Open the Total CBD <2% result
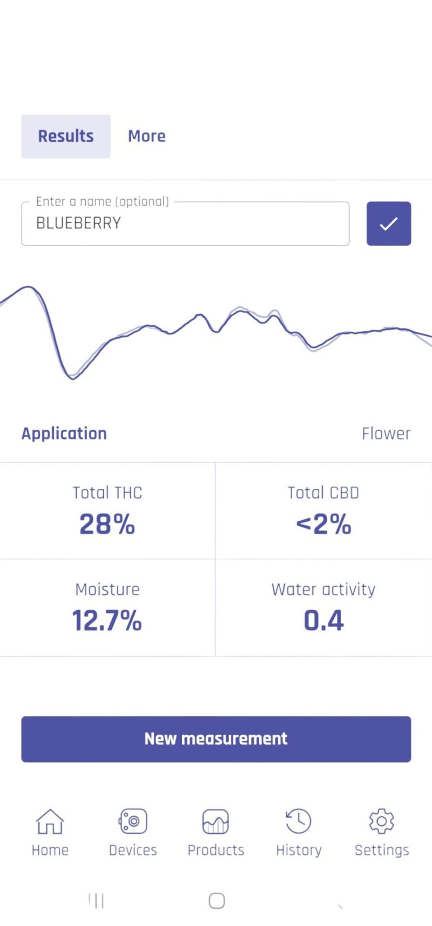This screenshot has height=926, width=432. 323,510
